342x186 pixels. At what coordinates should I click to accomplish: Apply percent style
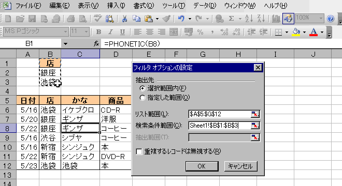click(x=200, y=32)
